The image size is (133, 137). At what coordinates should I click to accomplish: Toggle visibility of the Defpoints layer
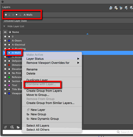click(5, 61)
